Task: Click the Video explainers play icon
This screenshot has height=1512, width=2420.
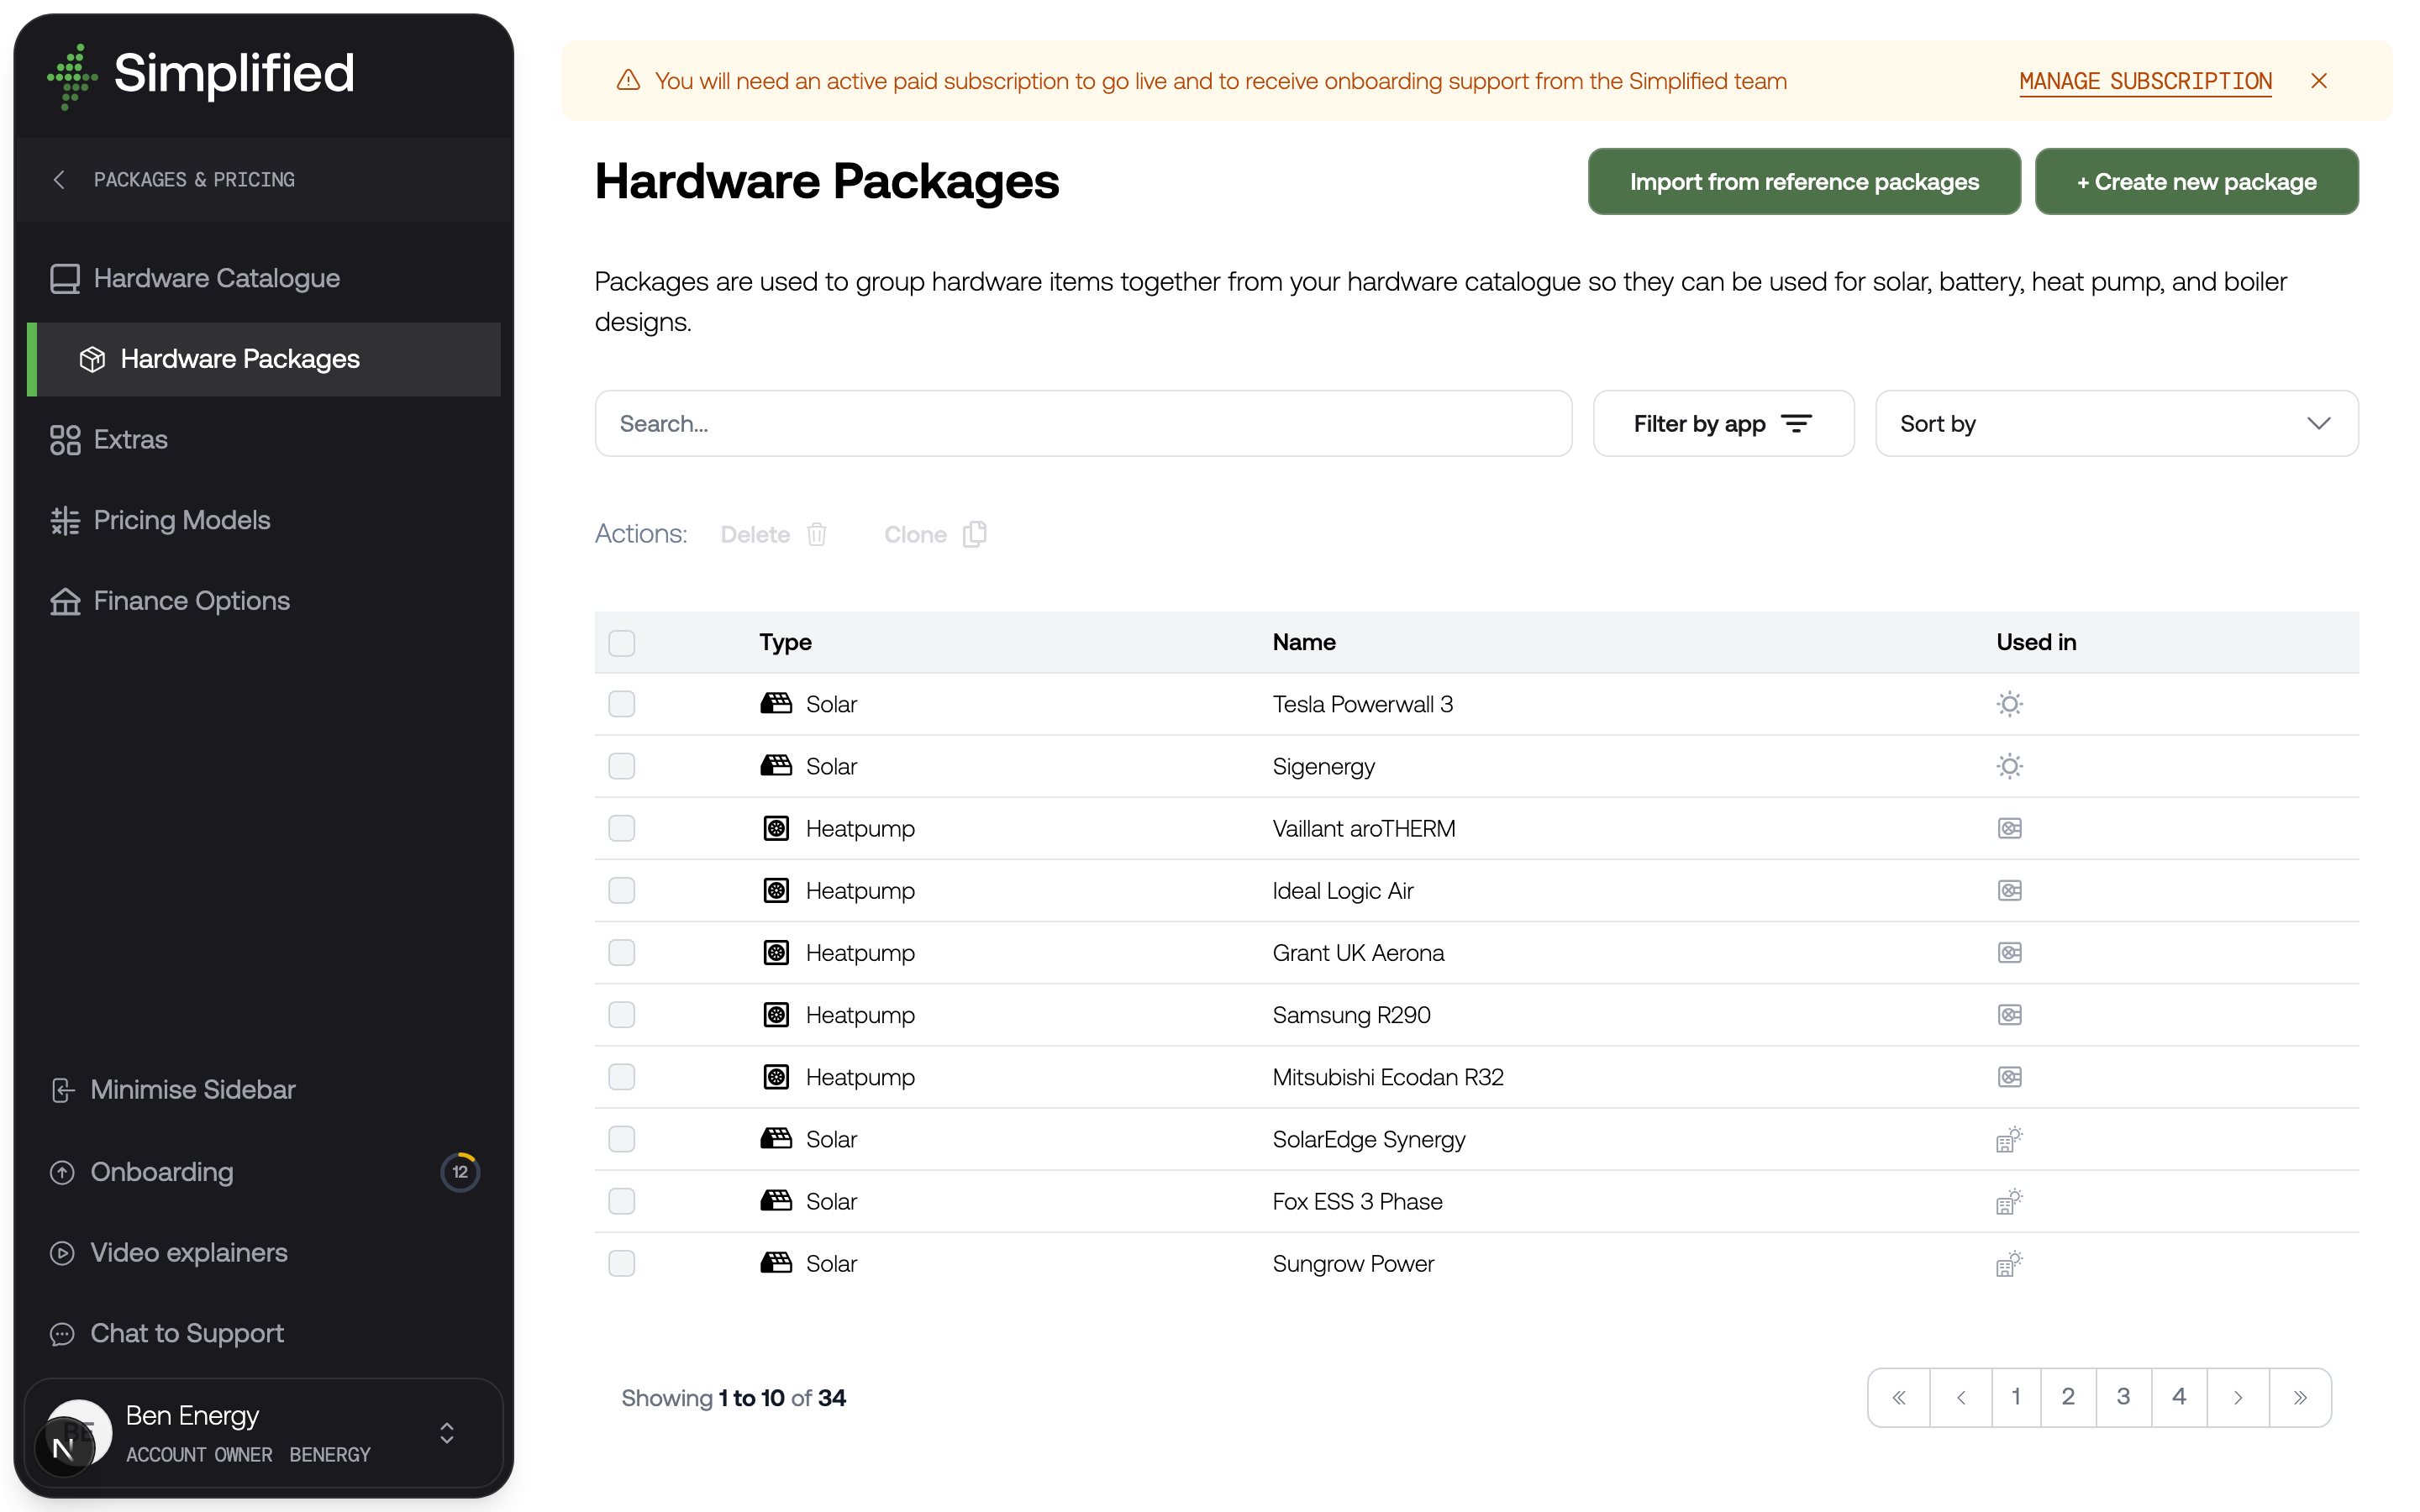Action: pos(62,1253)
